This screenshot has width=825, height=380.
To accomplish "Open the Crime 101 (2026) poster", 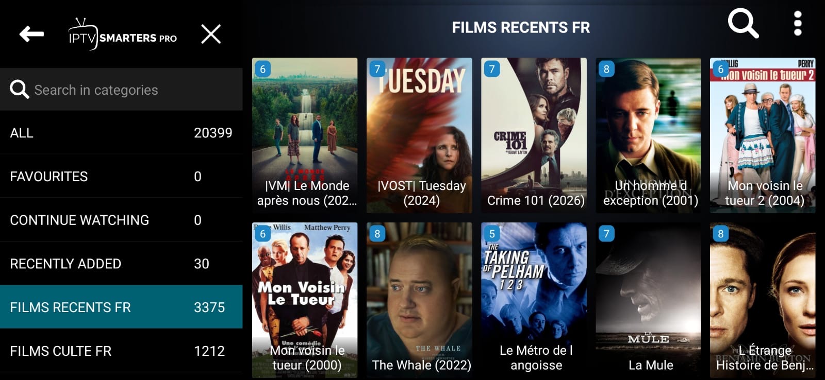I will pos(534,135).
